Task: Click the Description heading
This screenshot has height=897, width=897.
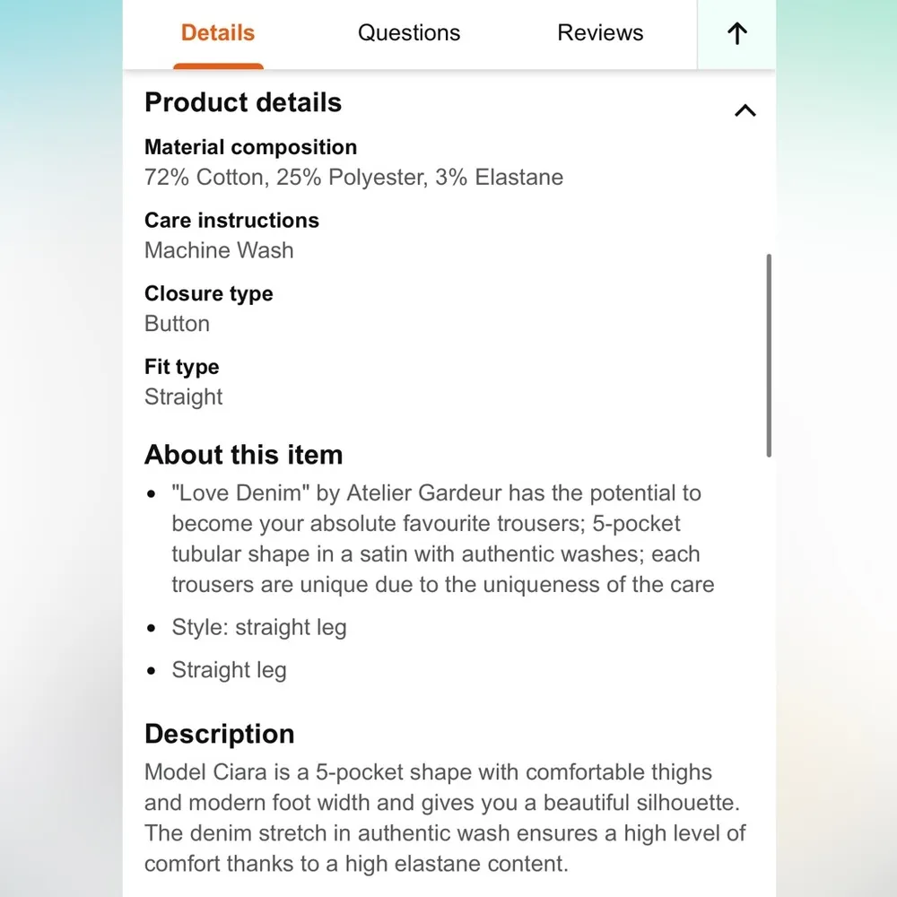Action: pos(219,734)
